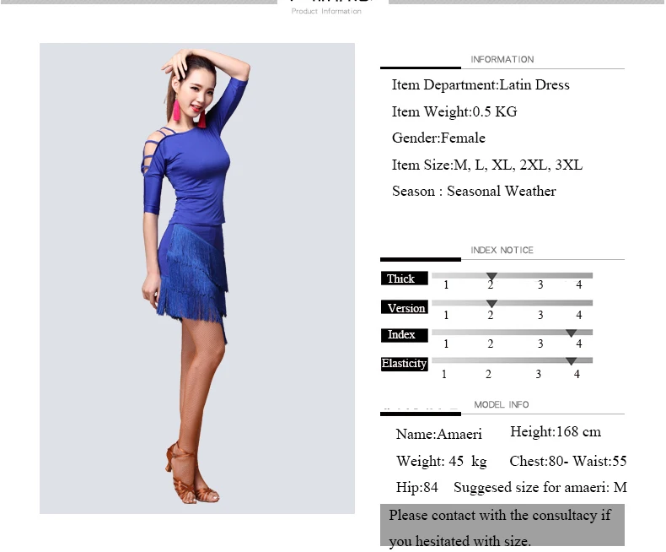Screen dimensions: 666x552
Task: Click 'Weight: 45 kg' text
Action: (x=441, y=461)
